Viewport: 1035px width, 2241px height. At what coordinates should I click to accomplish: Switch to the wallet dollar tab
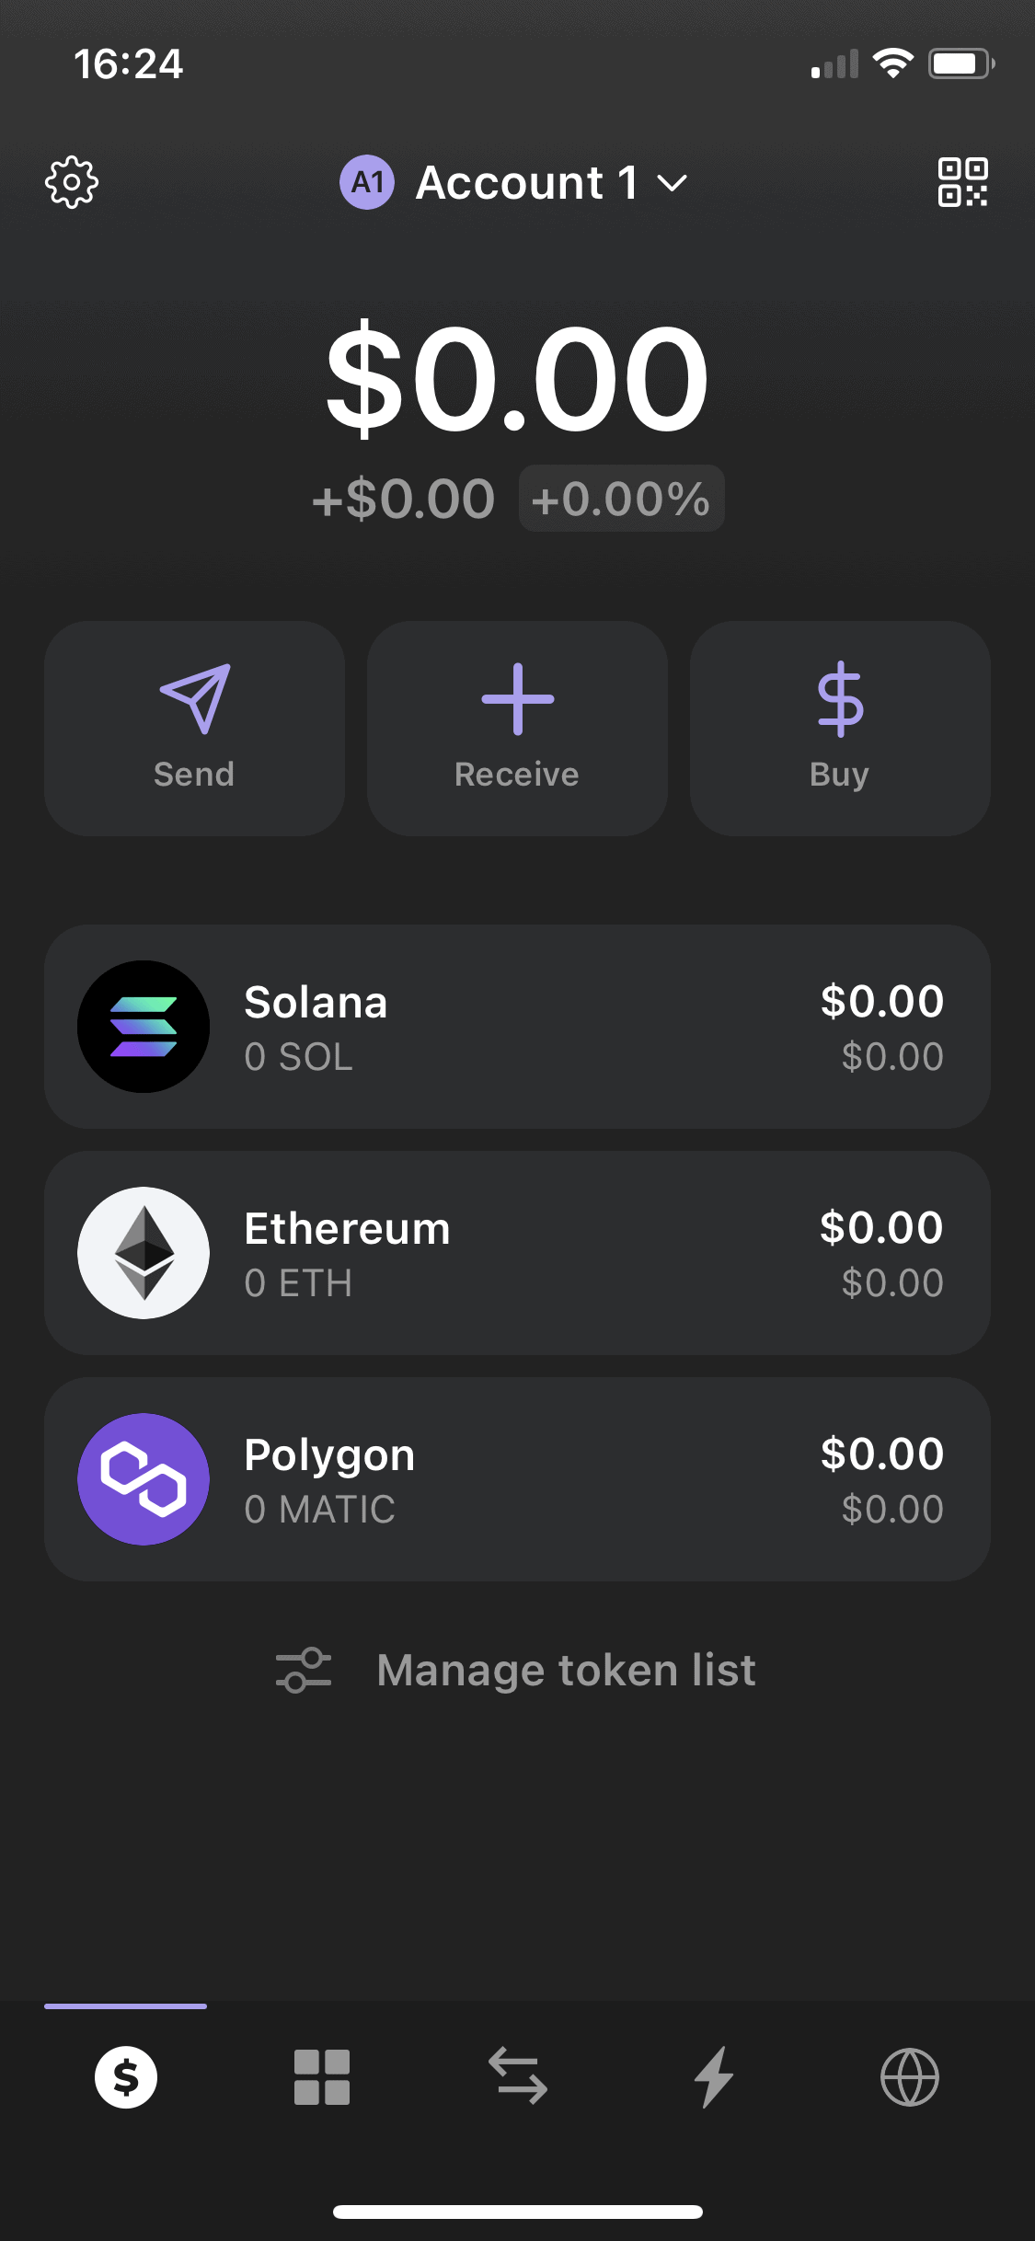pos(126,2077)
